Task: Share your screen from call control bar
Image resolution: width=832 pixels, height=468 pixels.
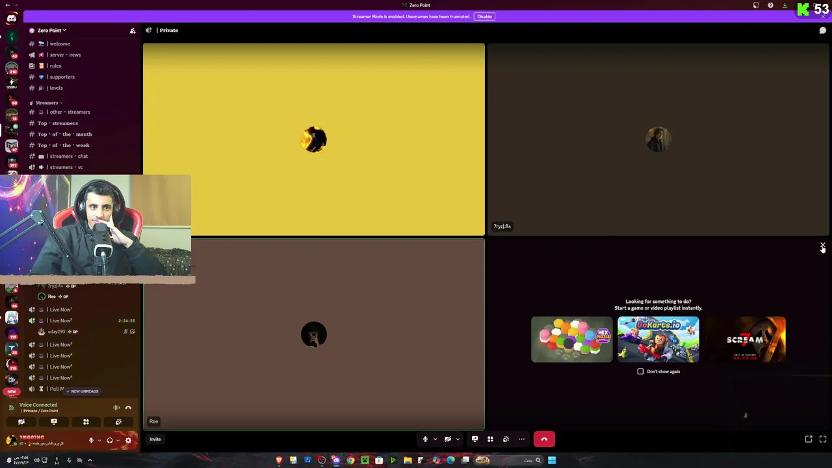Action: (x=474, y=439)
